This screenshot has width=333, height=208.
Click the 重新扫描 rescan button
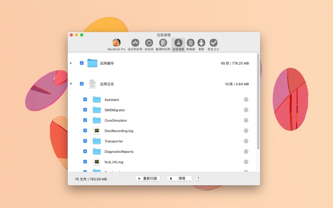(148, 178)
